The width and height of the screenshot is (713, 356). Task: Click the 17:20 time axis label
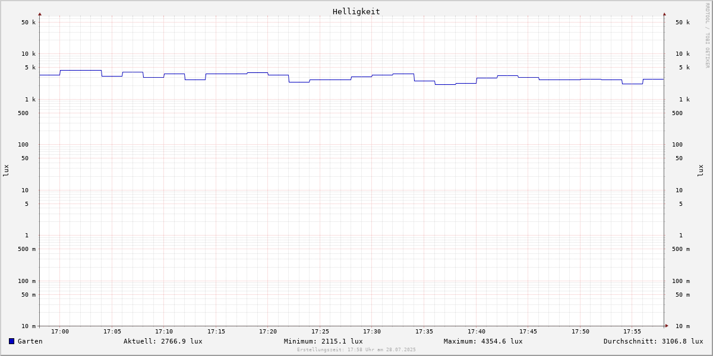pyautogui.click(x=268, y=332)
